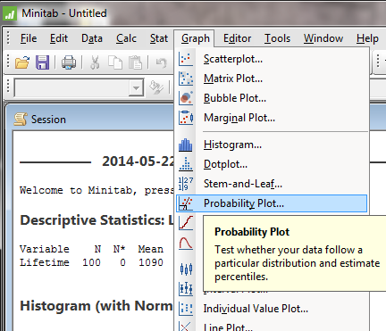Click the Minitab application logo icon
The height and width of the screenshot is (331, 386).
click(10, 13)
